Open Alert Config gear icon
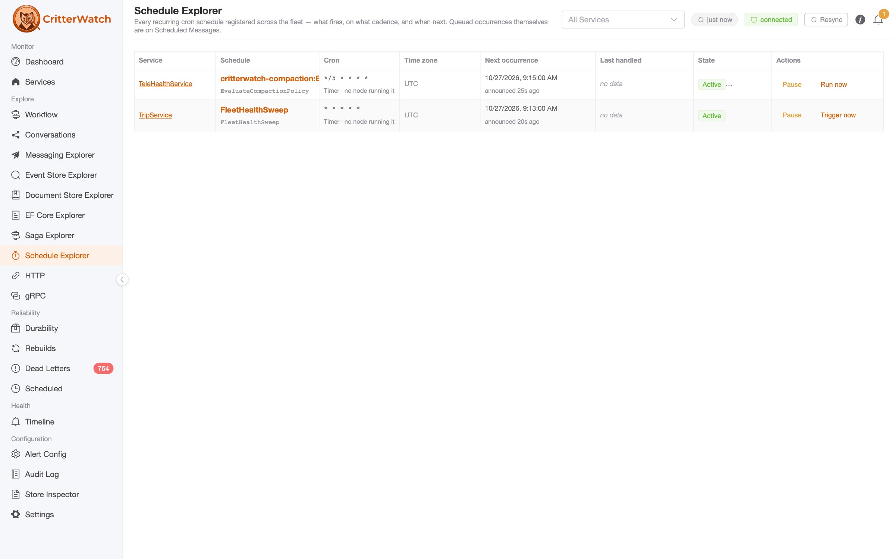 point(15,454)
